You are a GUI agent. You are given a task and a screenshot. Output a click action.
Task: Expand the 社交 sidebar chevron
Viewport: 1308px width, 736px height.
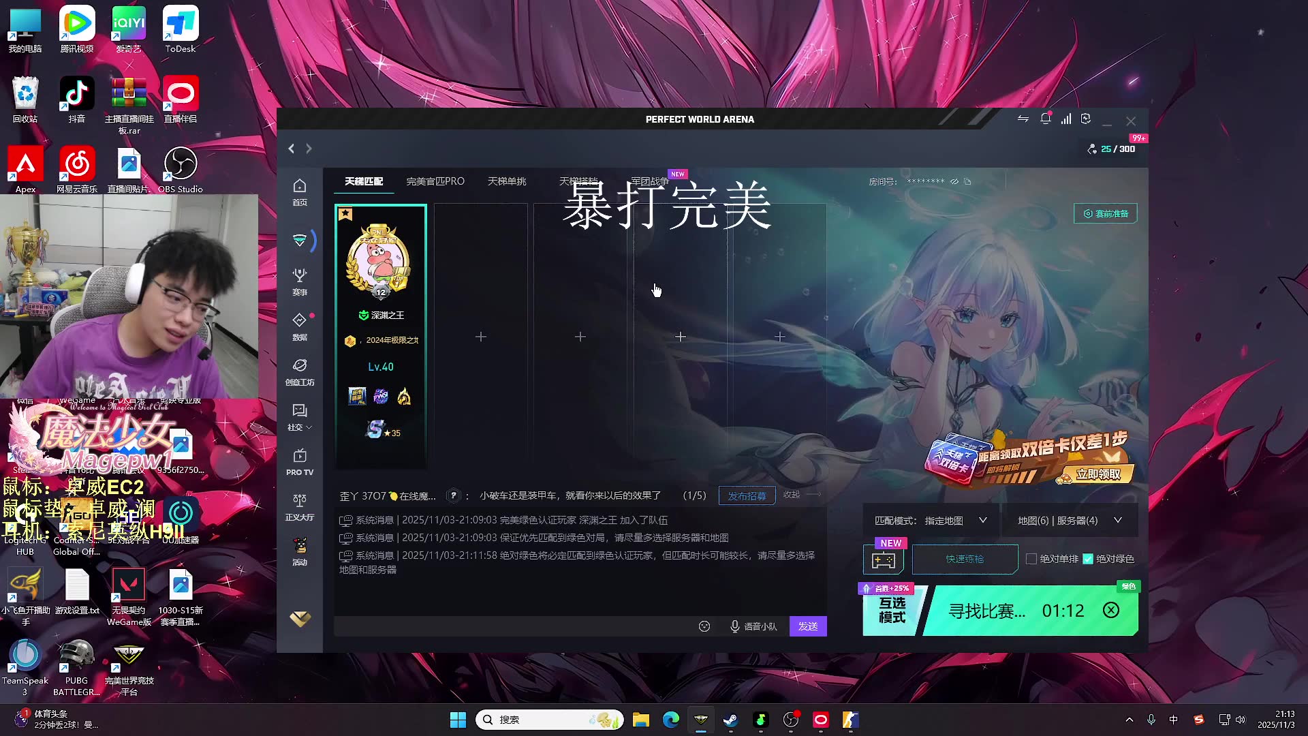tap(309, 428)
